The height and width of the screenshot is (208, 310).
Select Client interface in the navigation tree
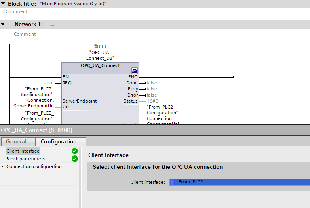tap(23, 151)
